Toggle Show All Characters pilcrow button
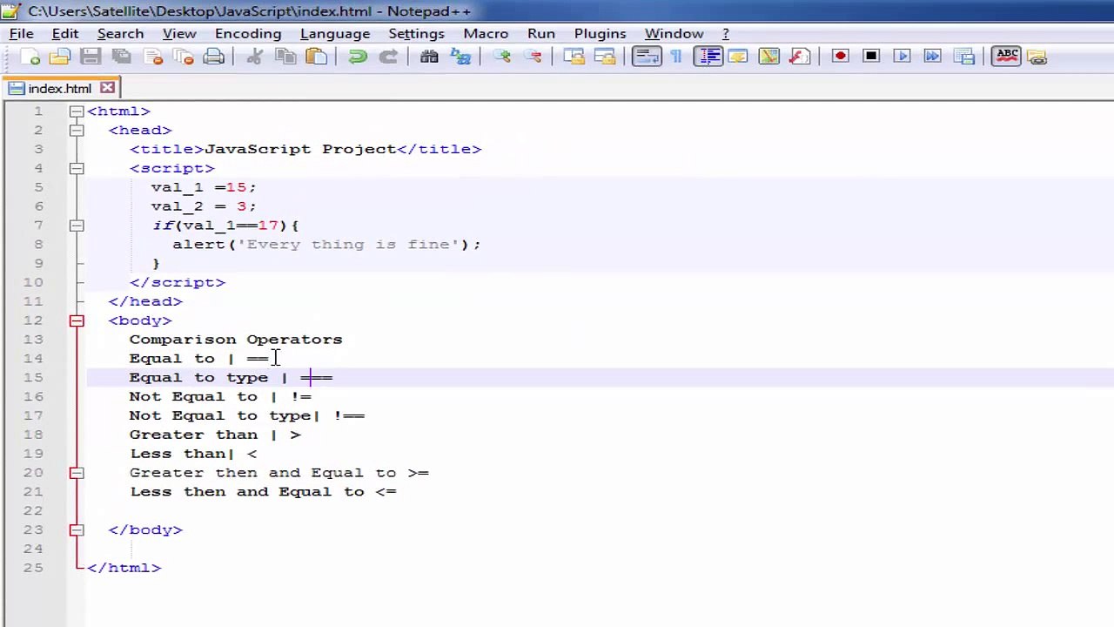This screenshot has width=1114, height=627. pyautogui.click(x=676, y=57)
